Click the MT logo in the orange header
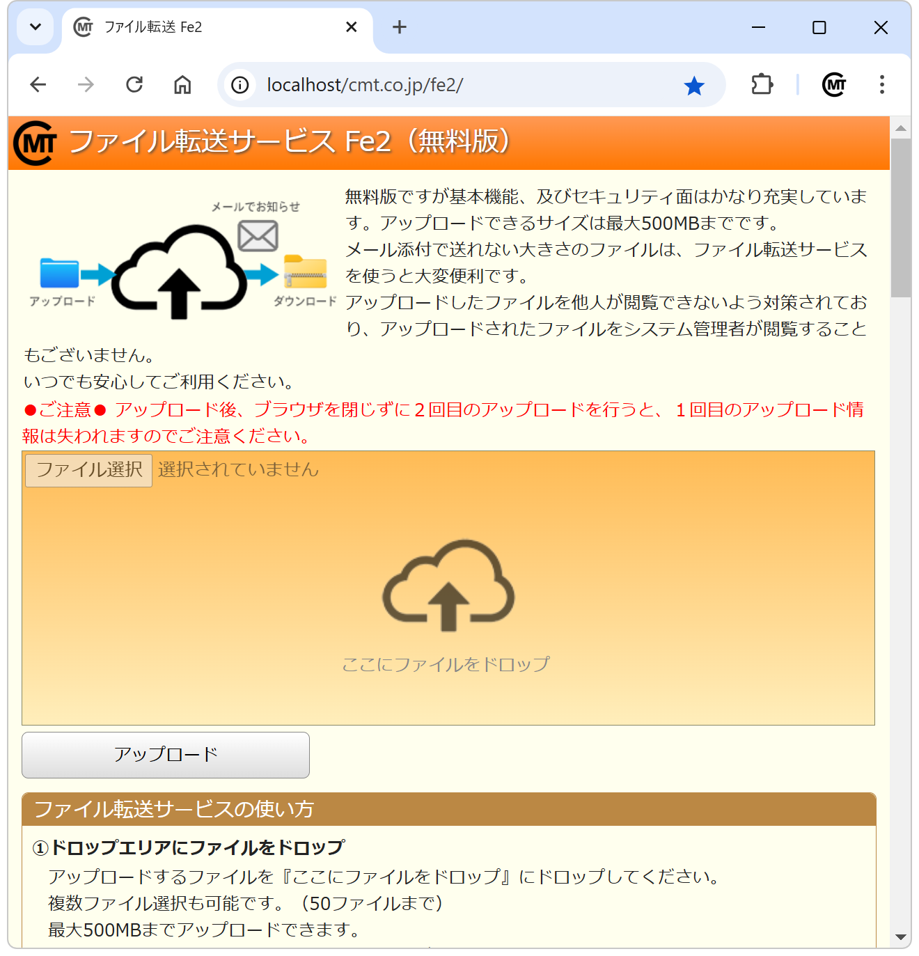Screen dimensions: 919x956 point(36,143)
